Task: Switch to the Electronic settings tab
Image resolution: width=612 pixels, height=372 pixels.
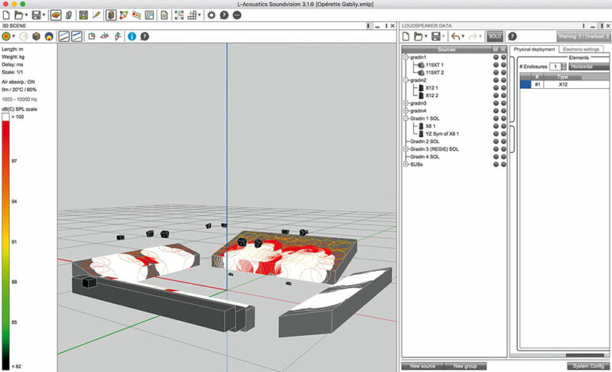Action: (581, 49)
